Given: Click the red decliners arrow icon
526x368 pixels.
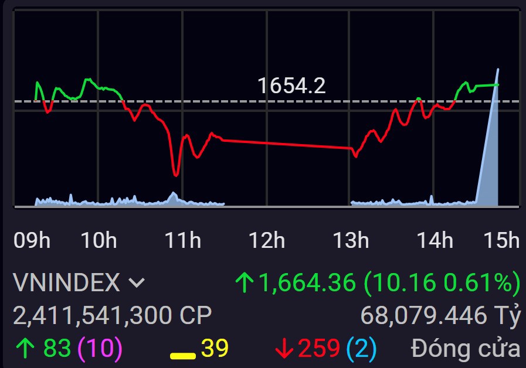Looking at the screenshot, I should click(x=284, y=349).
